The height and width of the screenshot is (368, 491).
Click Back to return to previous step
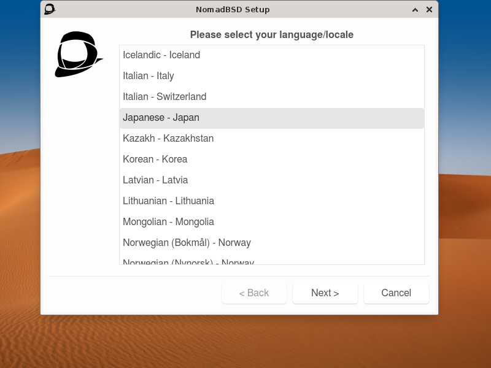pos(253,293)
